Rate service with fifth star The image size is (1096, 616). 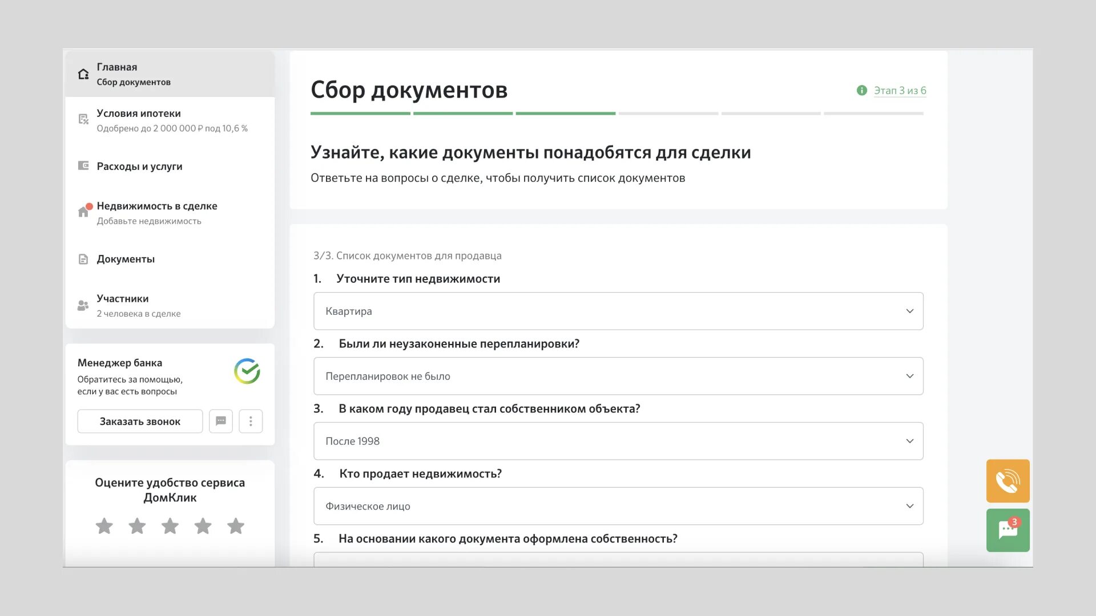click(x=236, y=526)
